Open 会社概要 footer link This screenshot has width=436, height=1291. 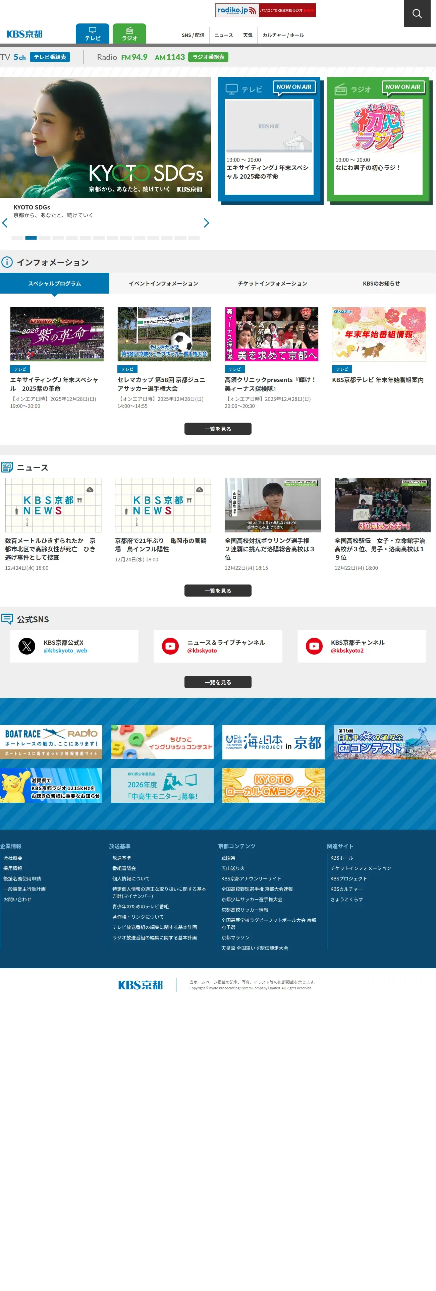(x=13, y=858)
